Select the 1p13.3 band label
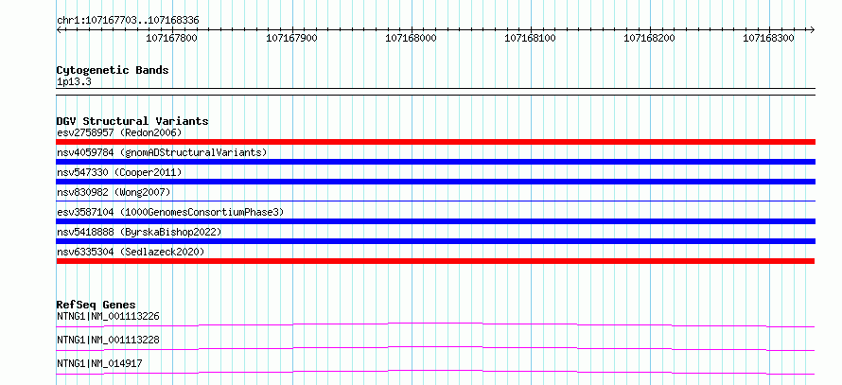This screenshot has width=842, height=385. pos(75,82)
